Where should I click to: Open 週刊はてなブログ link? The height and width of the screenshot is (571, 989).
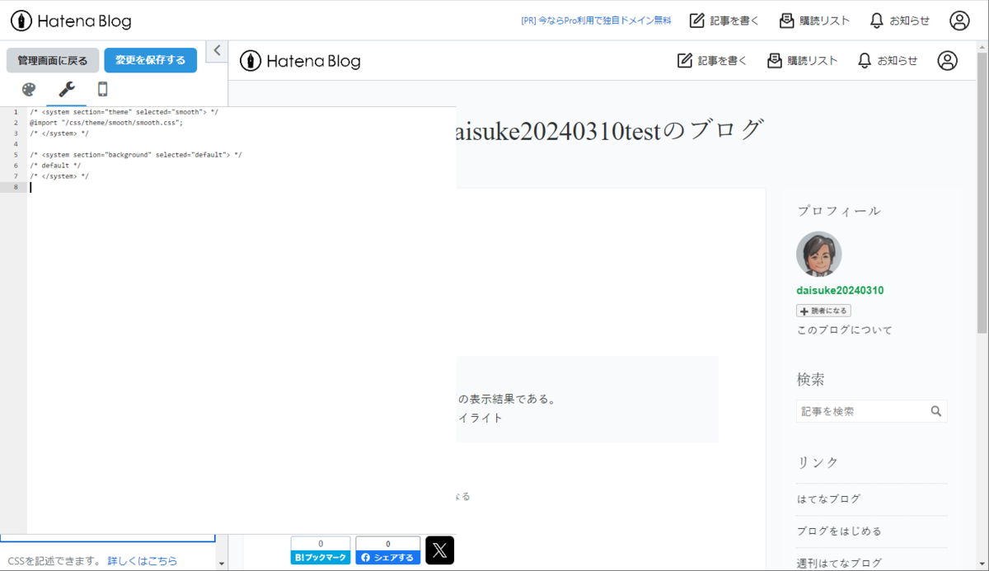(839, 564)
